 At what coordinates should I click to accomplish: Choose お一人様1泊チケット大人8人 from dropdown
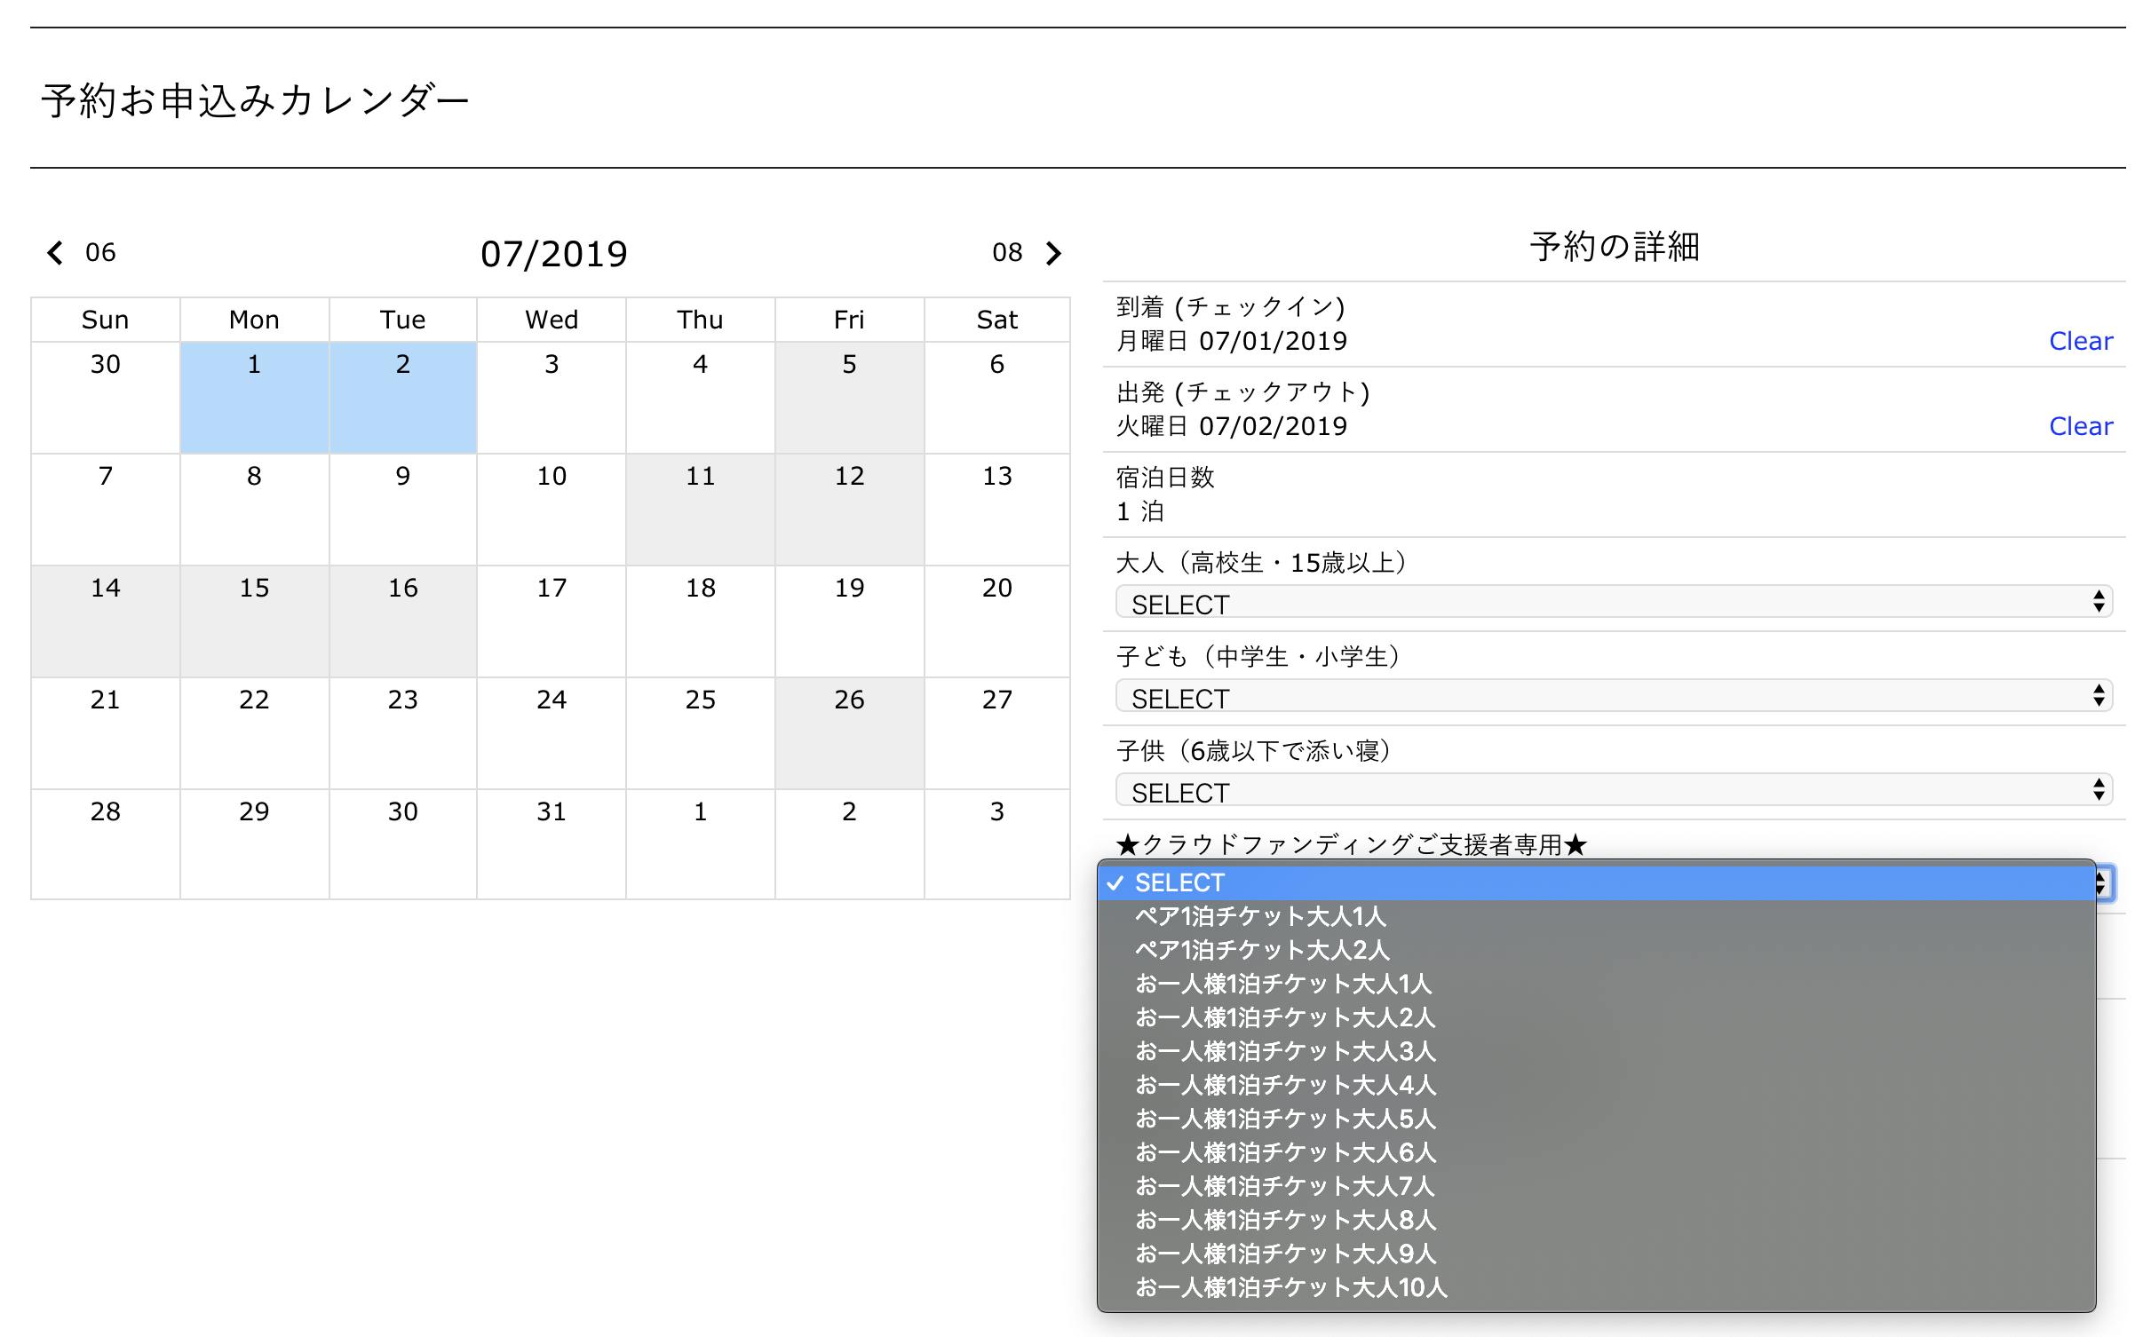pos(1285,1220)
